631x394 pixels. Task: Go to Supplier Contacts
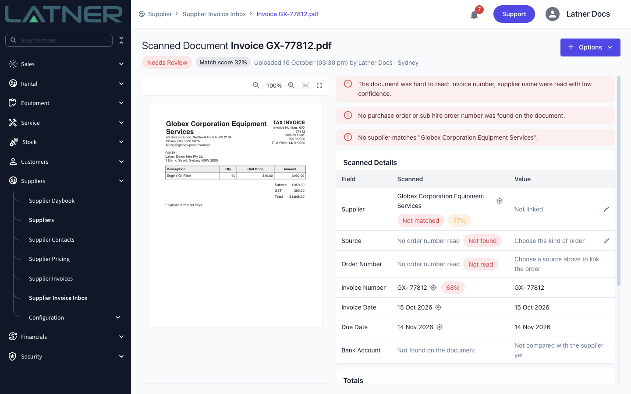click(x=52, y=239)
